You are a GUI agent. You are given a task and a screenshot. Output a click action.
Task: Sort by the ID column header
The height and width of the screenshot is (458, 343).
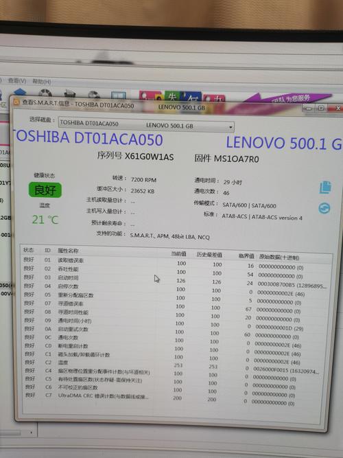47,251
